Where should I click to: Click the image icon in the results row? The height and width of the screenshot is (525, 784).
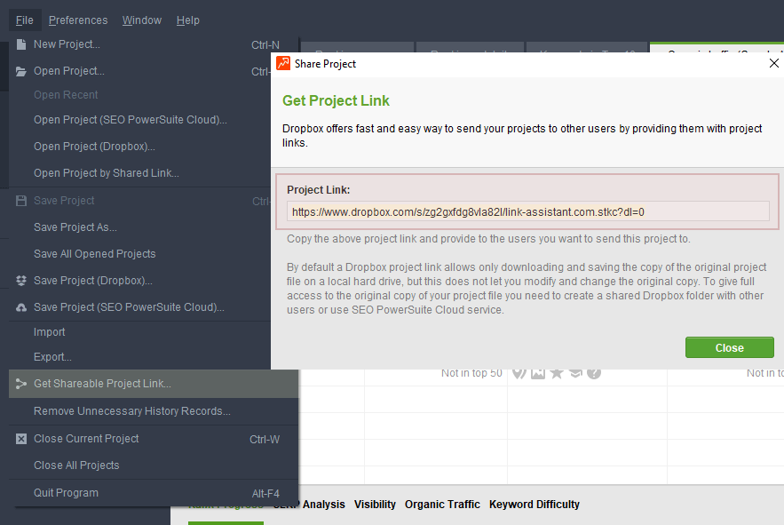(x=538, y=373)
